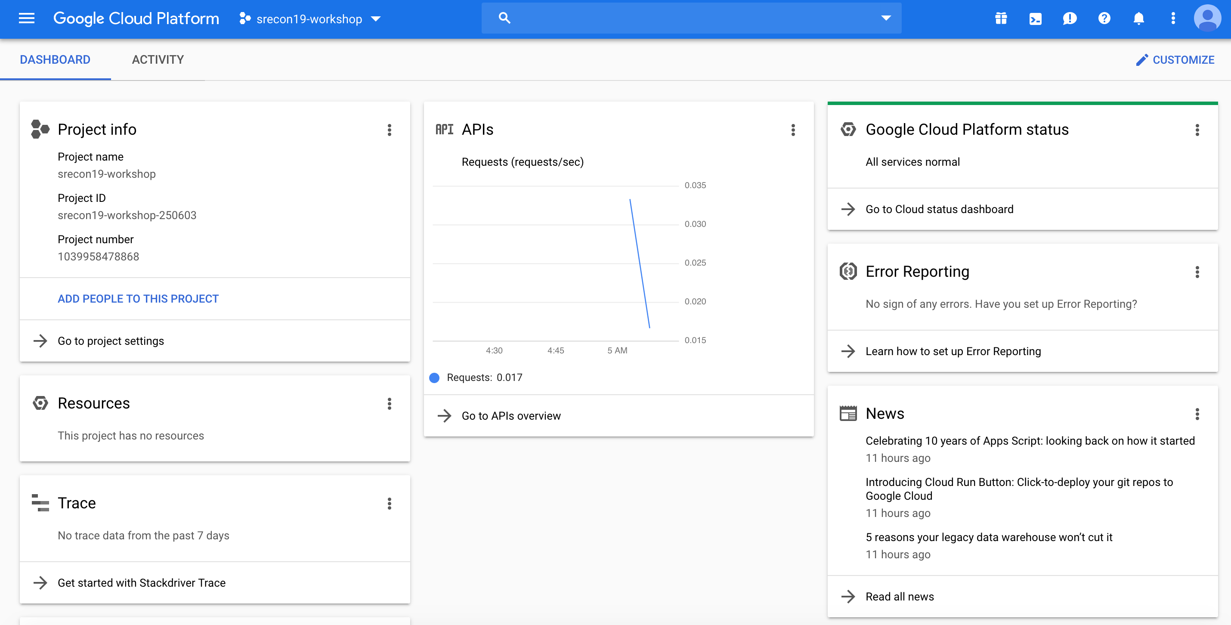Click the Google Cloud Platform logo

coord(136,19)
